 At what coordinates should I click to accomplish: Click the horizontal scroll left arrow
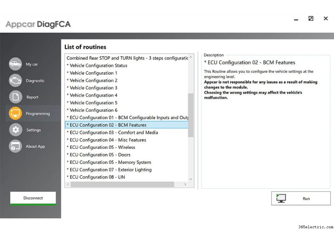click(68, 184)
